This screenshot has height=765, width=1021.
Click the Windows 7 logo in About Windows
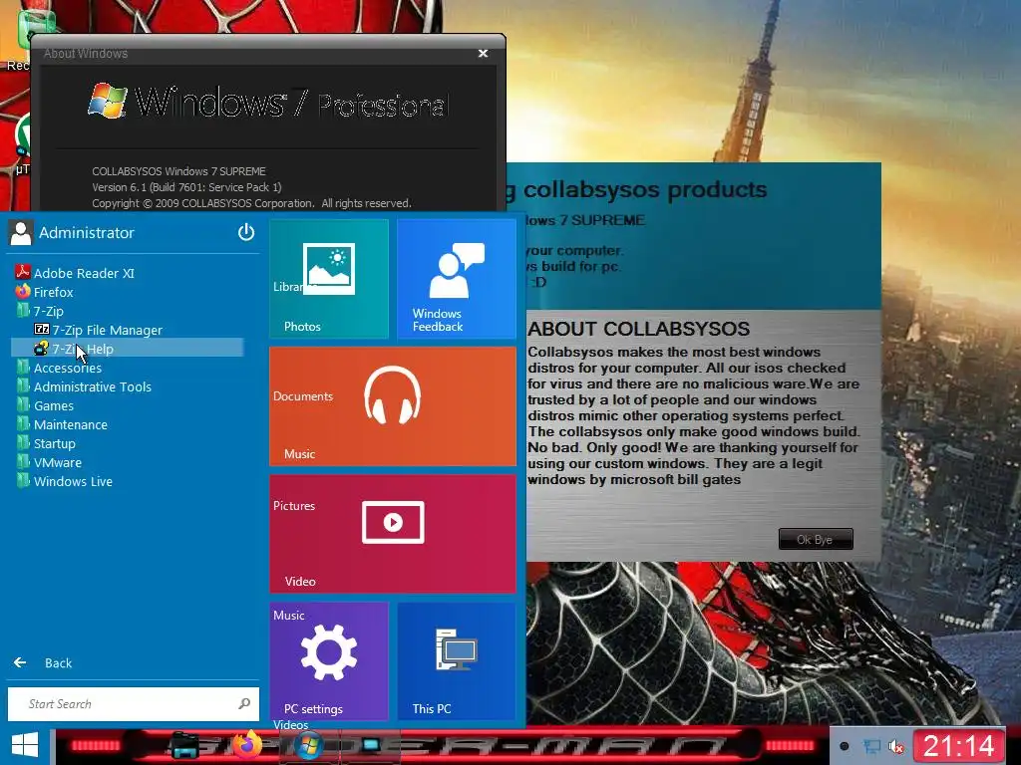coord(108,101)
